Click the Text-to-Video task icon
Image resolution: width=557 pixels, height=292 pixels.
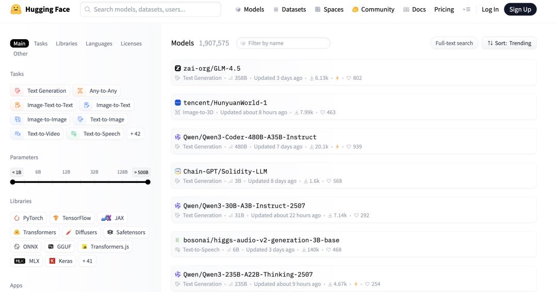pos(18,134)
